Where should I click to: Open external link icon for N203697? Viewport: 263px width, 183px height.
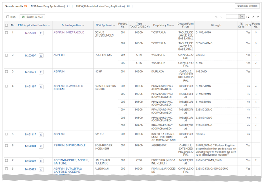point(41,55)
